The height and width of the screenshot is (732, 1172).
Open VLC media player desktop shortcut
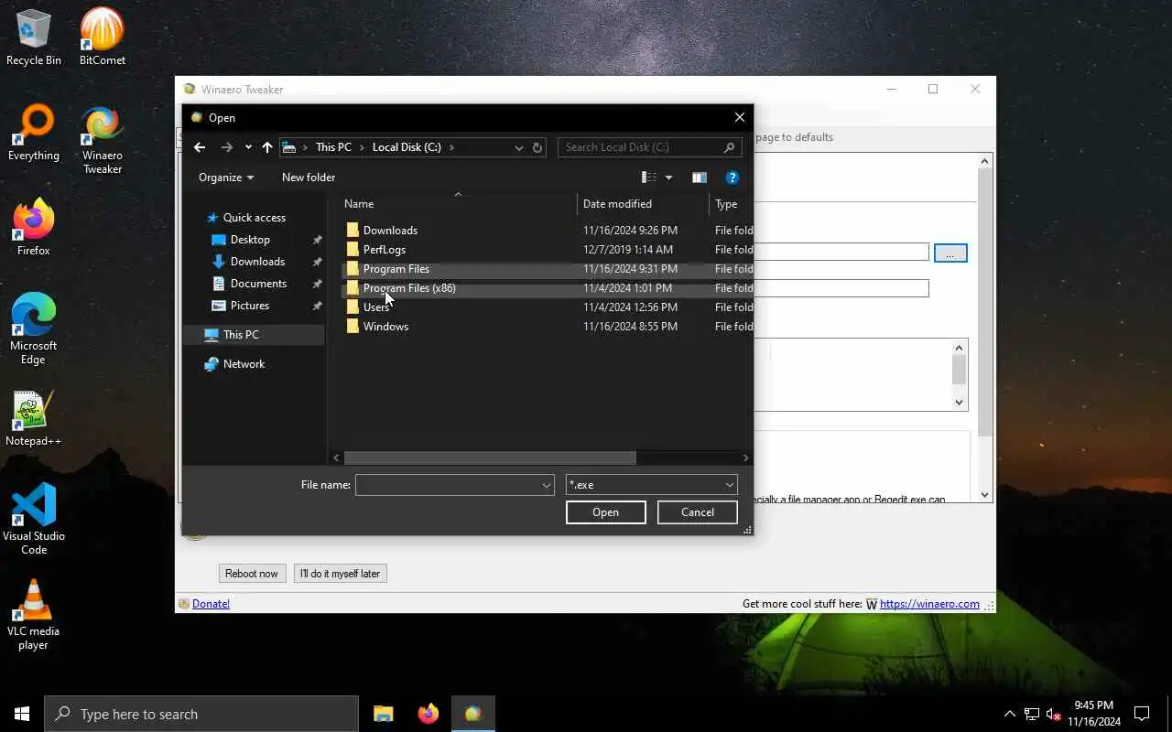point(34,614)
